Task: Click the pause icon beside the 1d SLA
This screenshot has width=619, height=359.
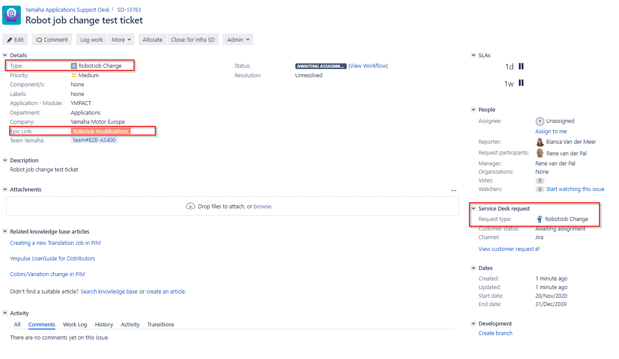Action: tap(521, 66)
